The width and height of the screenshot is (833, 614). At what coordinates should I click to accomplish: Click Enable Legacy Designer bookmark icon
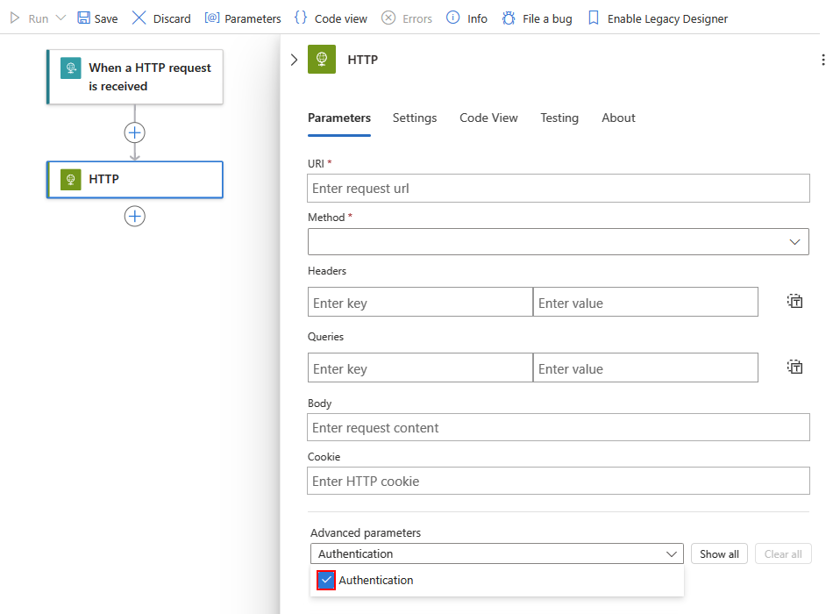pos(594,18)
